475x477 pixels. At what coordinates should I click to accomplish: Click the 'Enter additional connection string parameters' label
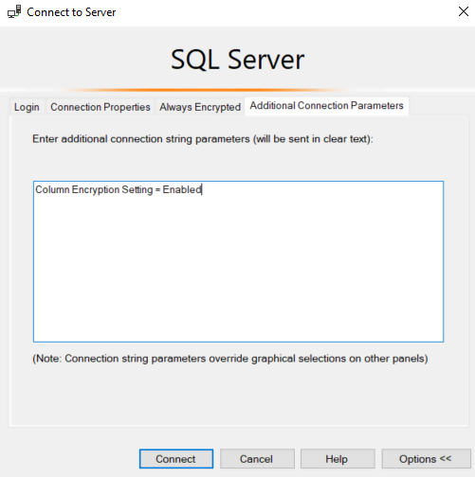203,139
